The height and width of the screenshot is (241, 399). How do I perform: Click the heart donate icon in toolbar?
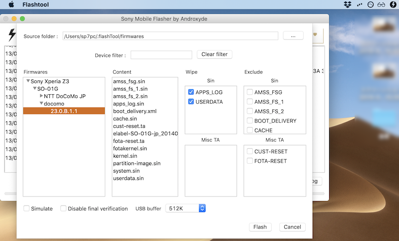point(315,35)
